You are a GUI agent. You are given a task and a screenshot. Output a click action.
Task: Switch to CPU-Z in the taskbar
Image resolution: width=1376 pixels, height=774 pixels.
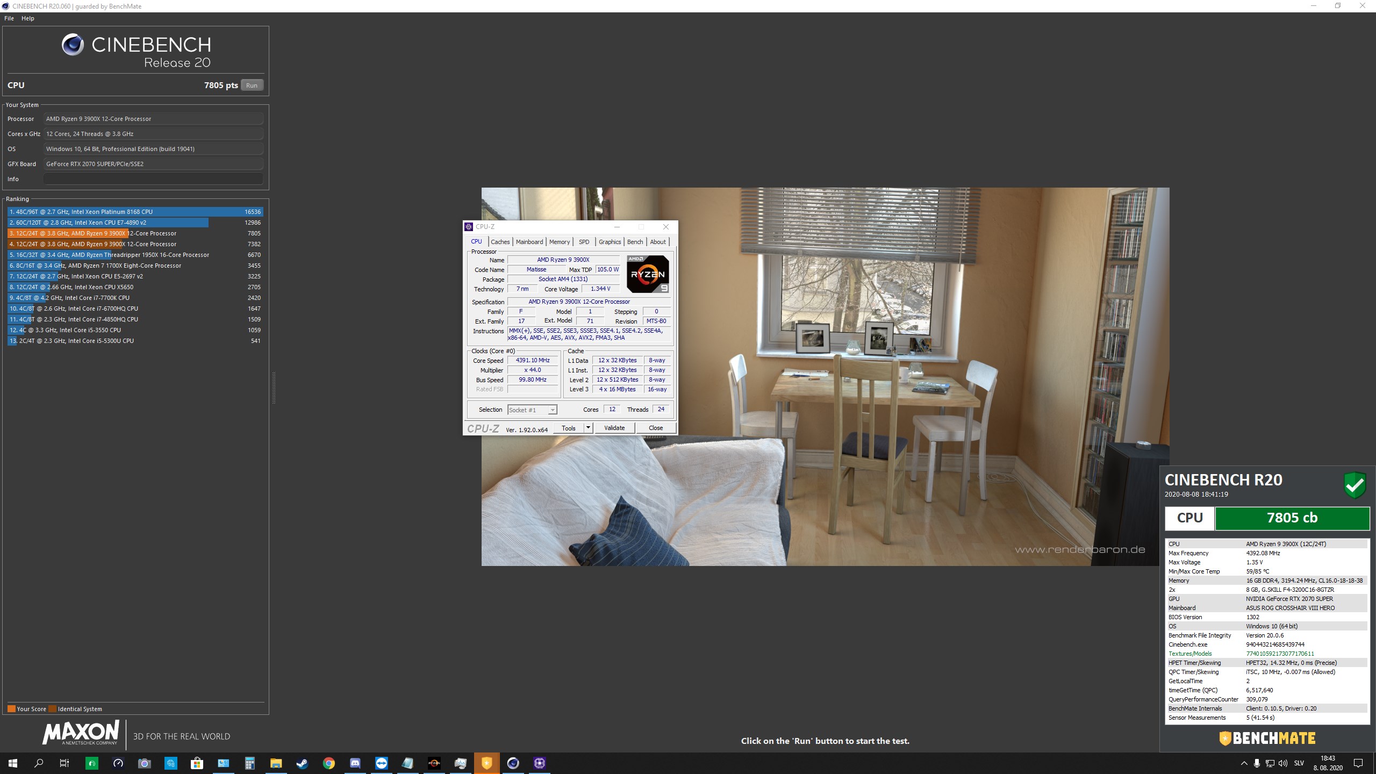(x=539, y=763)
